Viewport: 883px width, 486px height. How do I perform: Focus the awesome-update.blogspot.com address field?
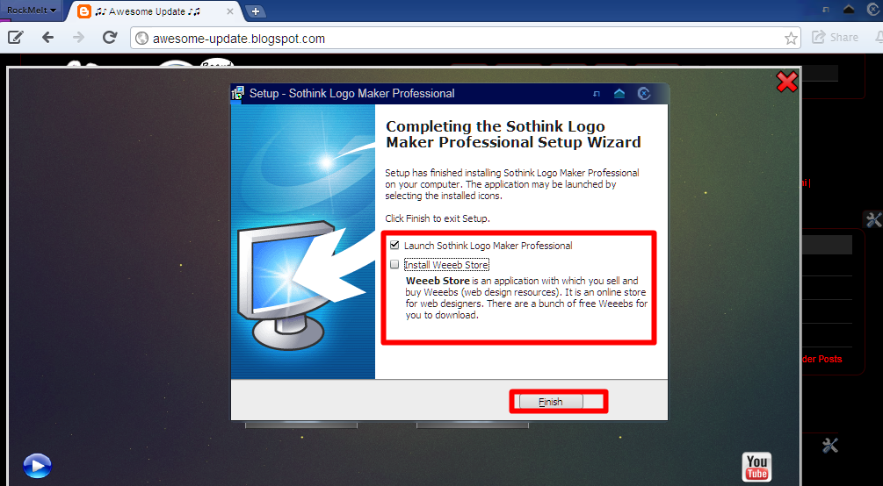pos(465,39)
